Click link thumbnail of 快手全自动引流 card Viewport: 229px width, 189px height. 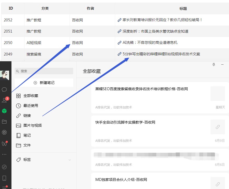(218, 127)
